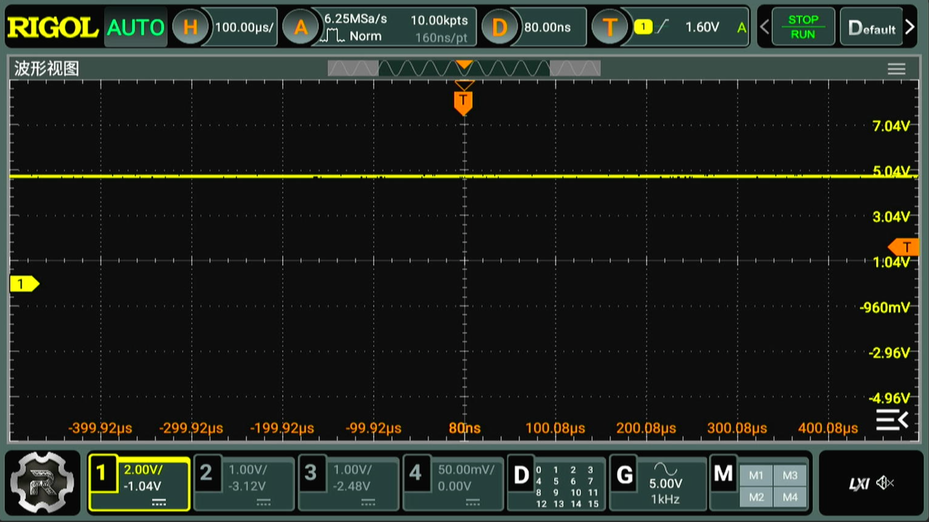Toggle math channel M1
Image resolution: width=929 pixels, height=522 pixels.
pyautogui.click(x=756, y=476)
